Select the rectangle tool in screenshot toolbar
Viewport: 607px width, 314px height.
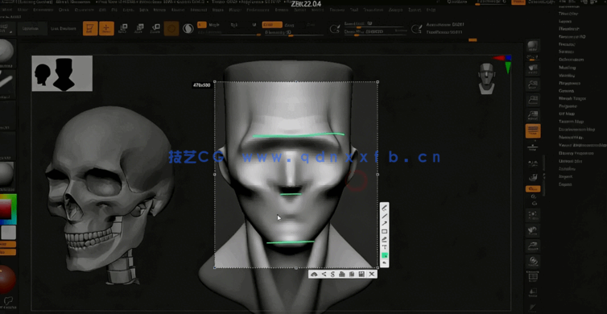coord(385,232)
